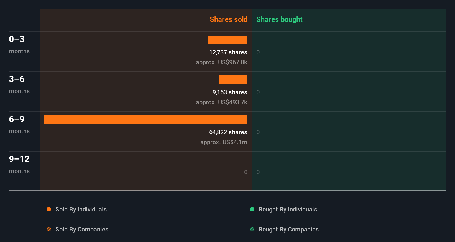The height and width of the screenshot is (242, 455).
Task: Click the bought 0 value in 3–6 months row
Action: click(258, 92)
